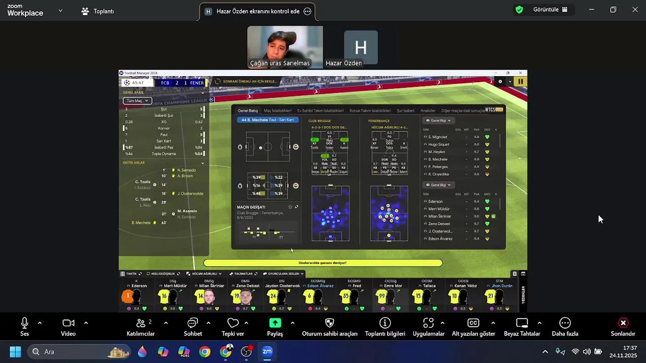Click Hızlı Değişiklik button
The height and width of the screenshot is (363, 646).
click(163, 274)
